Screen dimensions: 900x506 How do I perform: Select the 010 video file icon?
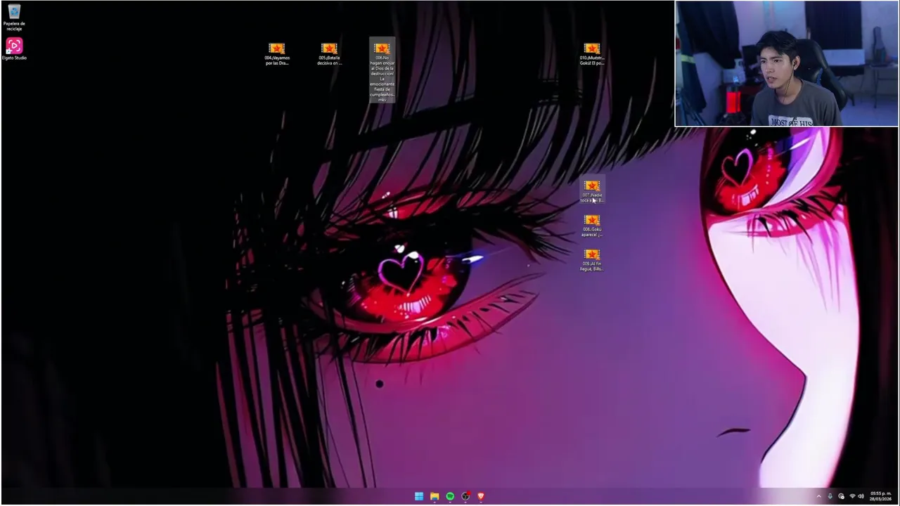[591, 54]
